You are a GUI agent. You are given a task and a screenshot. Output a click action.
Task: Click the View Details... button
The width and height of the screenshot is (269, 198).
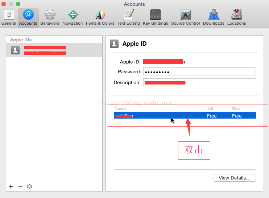pos(235,178)
